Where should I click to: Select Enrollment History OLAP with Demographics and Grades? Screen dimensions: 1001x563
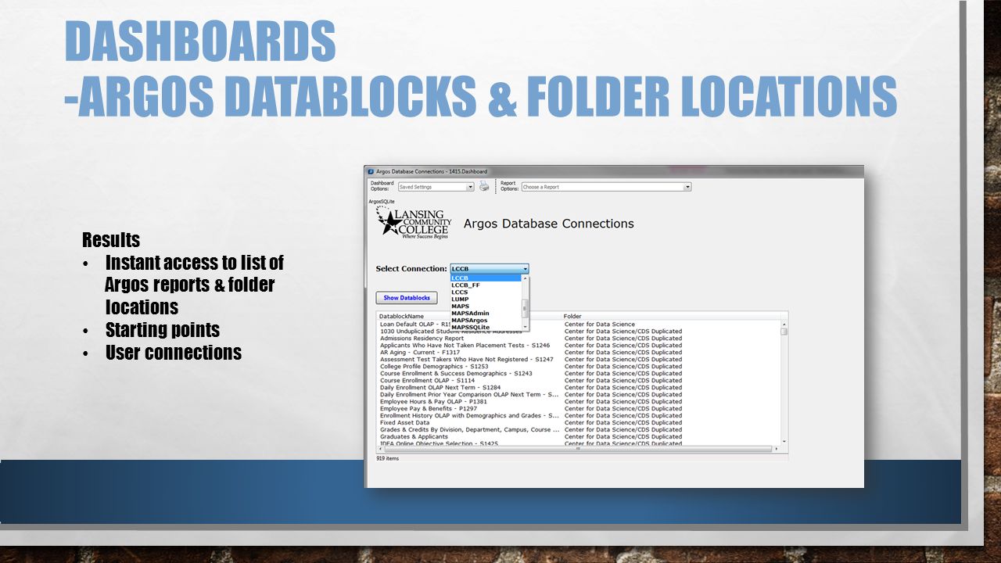(579, 416)
